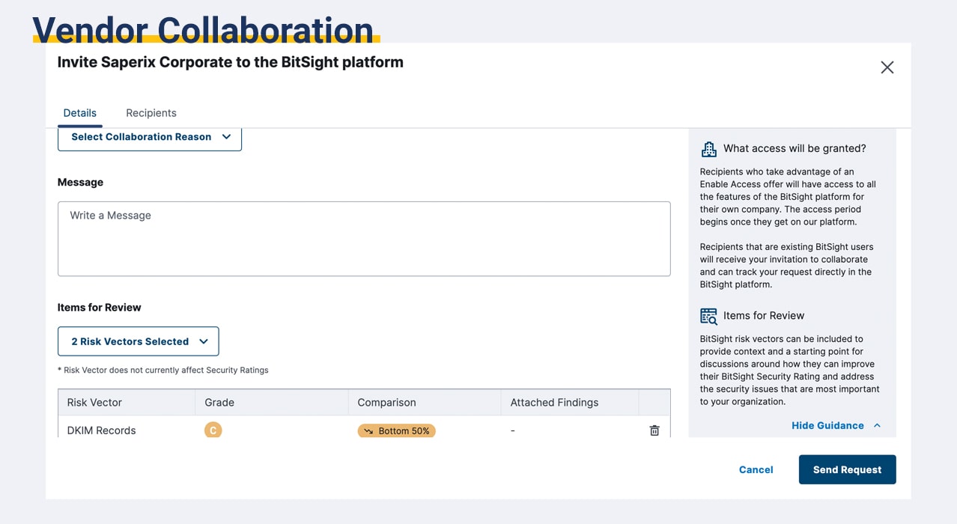Click the Grade column header
Viewport: 957px width, 524px height.
click(219, 403)
